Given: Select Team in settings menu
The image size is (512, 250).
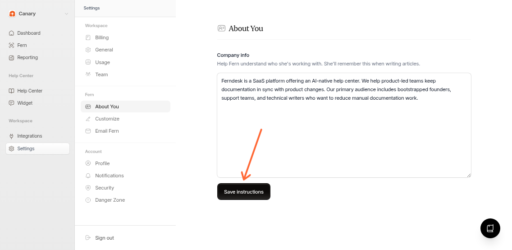Looking at the screenshot, I should [101, 74].
